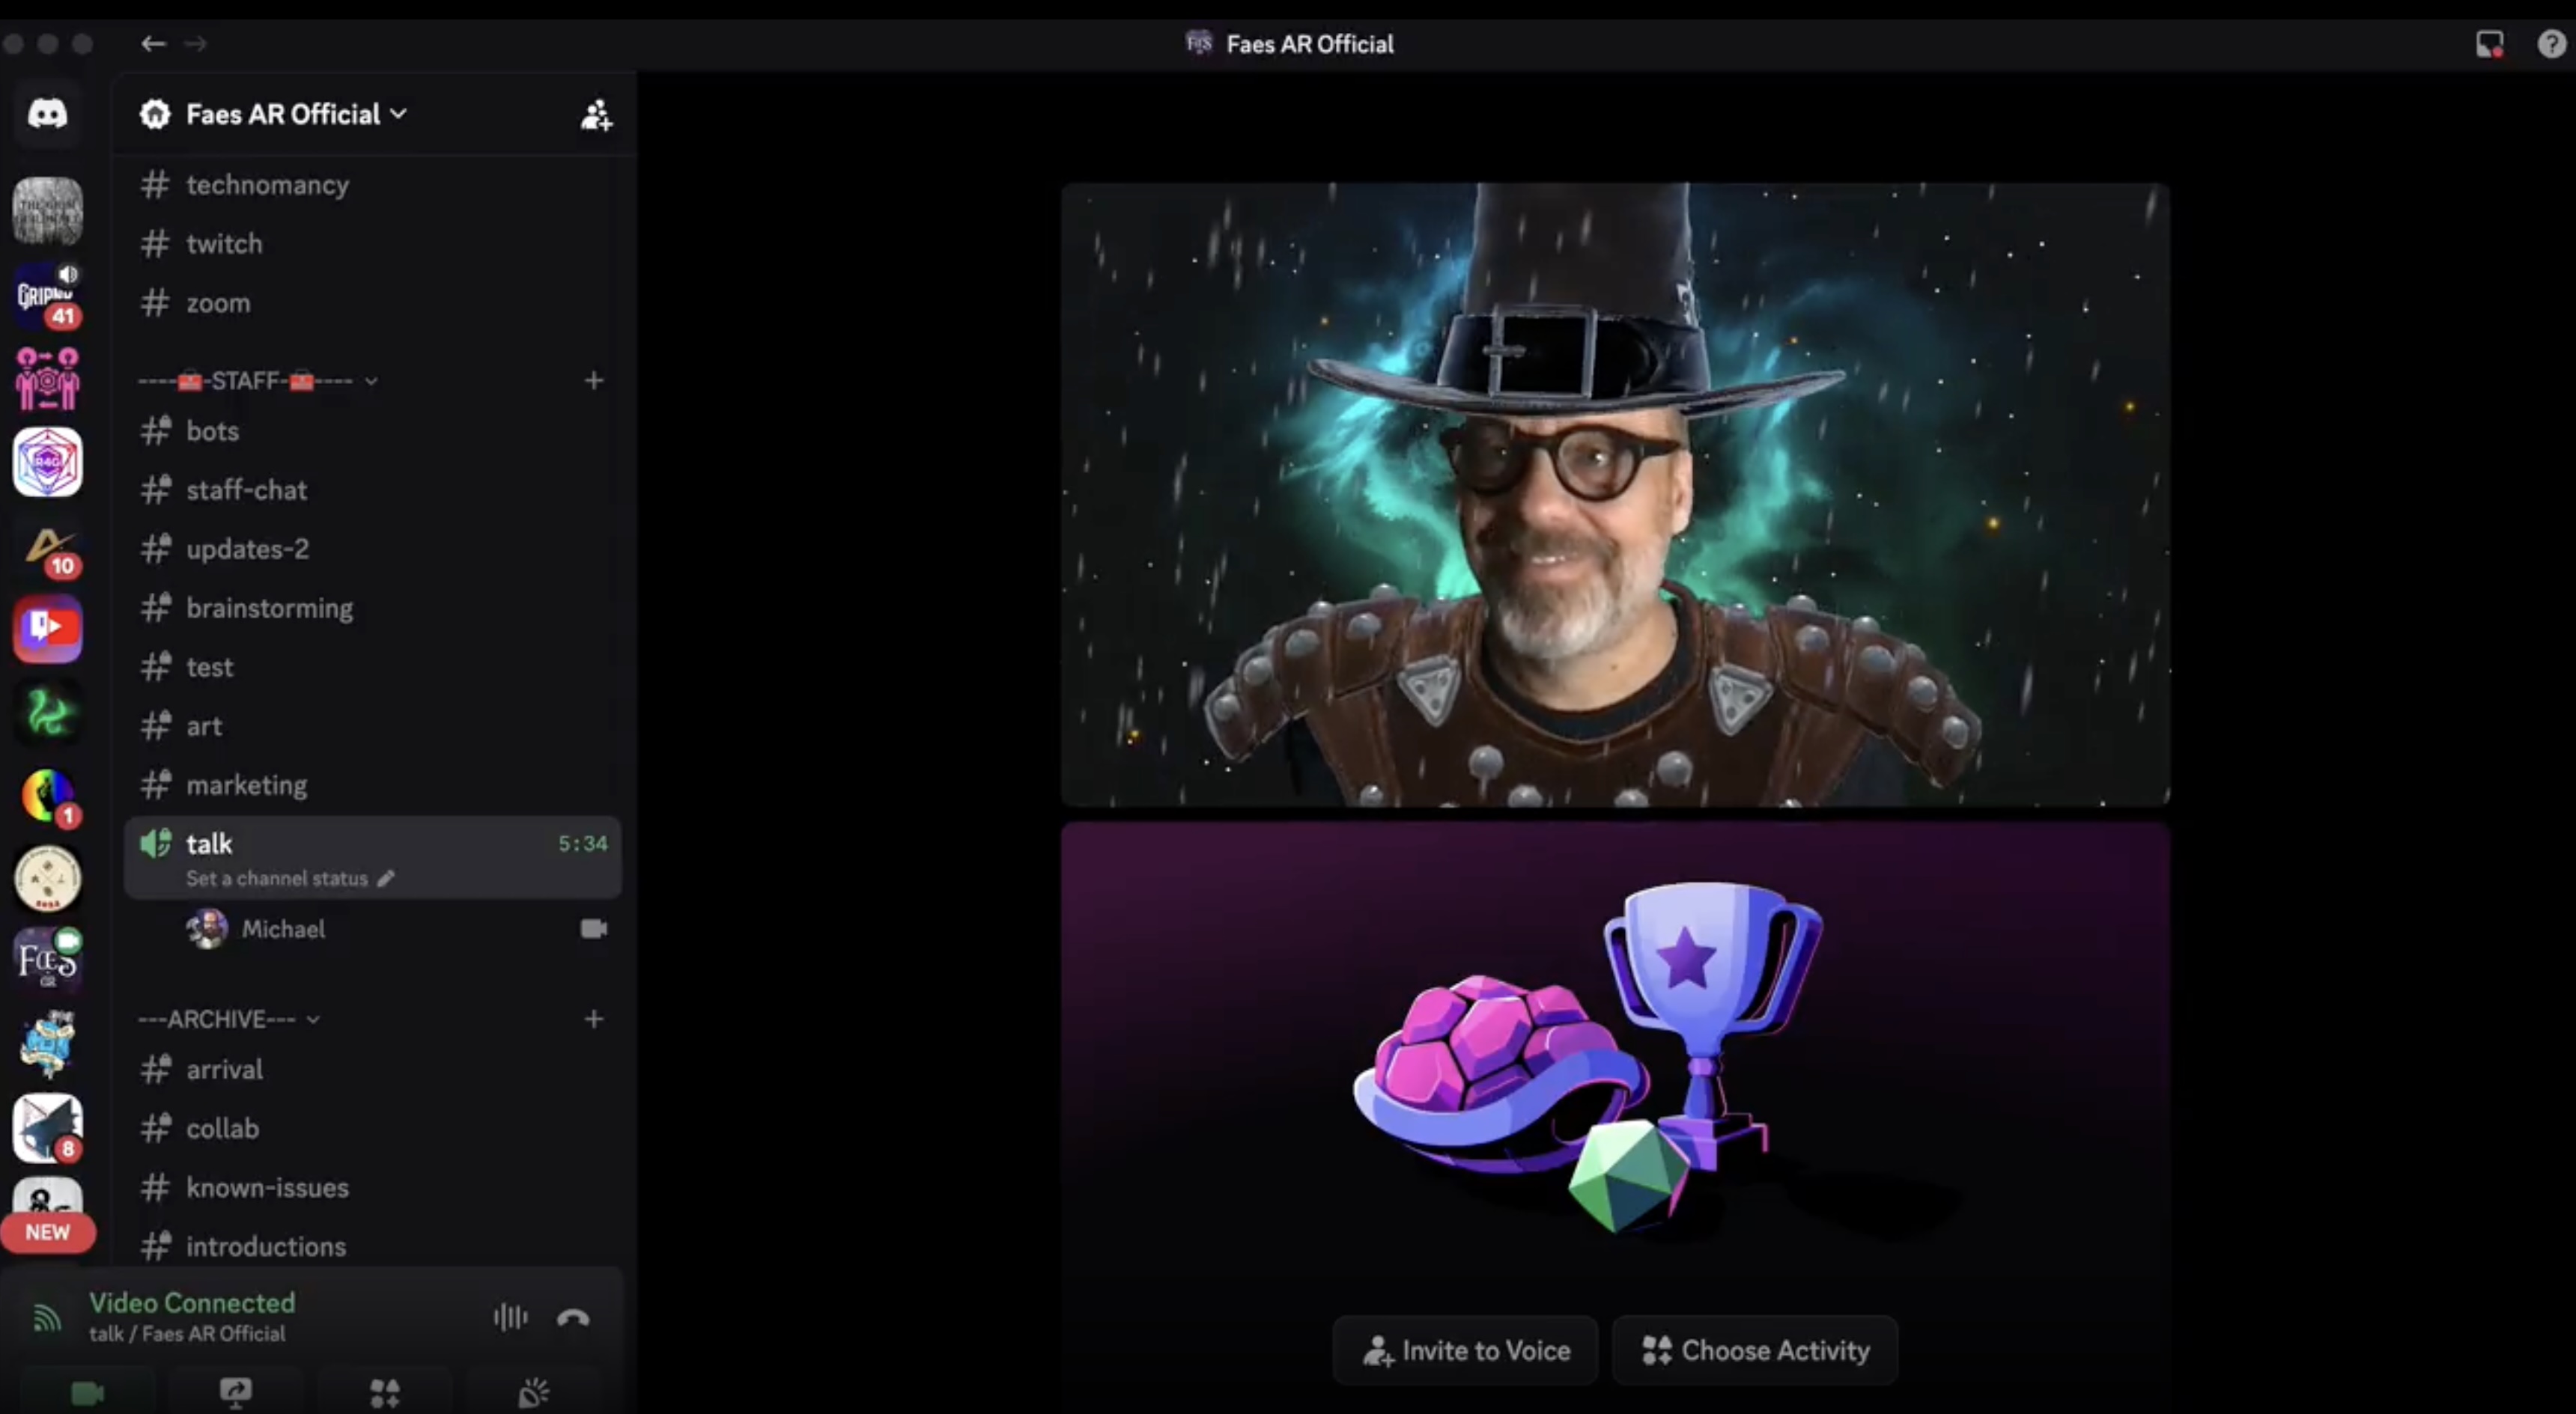Hang up the voice call with the disconnect icon
Image resolution: width=2576 pixels, height=1414 pixels.
pyautogui.click(x=573, y=1317)
